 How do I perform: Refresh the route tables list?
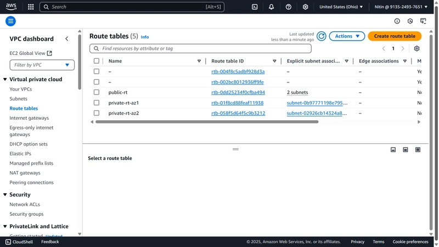(322, 36)
